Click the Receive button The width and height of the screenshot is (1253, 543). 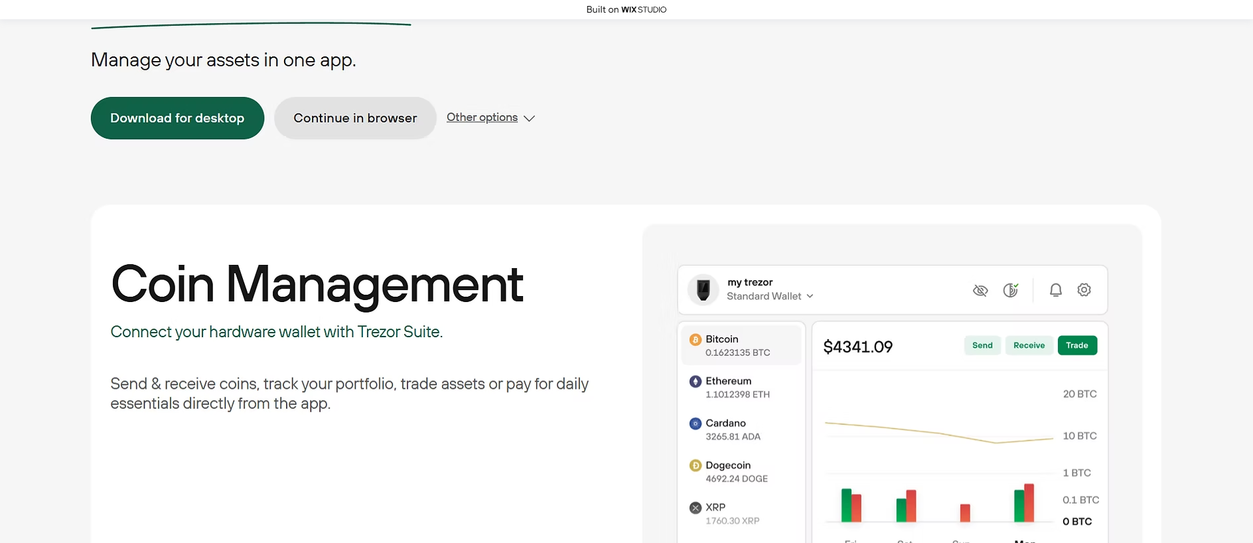1029,345
